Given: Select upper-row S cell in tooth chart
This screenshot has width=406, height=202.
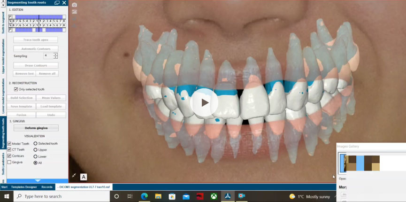Looking at the screenshot, I should coord(10,21).
